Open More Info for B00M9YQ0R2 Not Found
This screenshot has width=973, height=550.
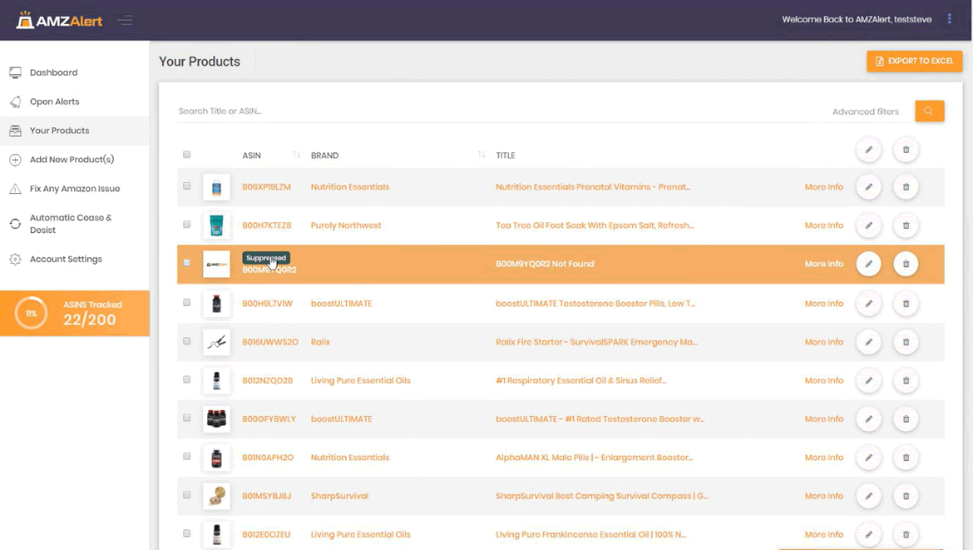(x=823, y=264)
